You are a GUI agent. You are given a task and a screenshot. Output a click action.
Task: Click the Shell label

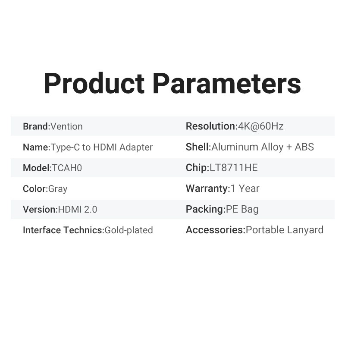(x=198, y=147)
